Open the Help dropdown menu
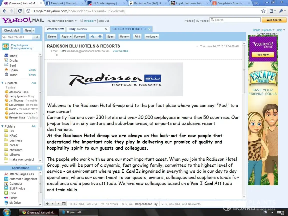This screenshot has height=216, width=288. click(x=281, y=30)
